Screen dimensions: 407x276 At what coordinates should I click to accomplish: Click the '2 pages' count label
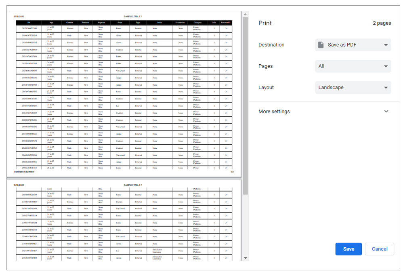tap(382, 23)
